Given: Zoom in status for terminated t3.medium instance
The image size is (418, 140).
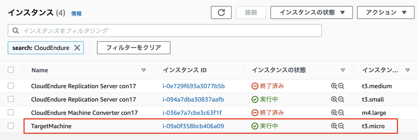Looking at the screenshot, I should pyautogui.click(x=334, y=86).
